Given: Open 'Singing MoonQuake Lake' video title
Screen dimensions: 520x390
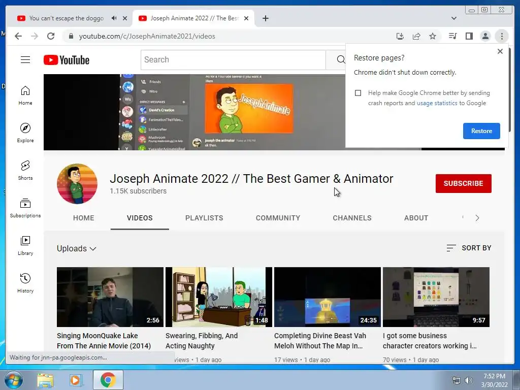Looking at the screenshot, I should pos(104,341).
